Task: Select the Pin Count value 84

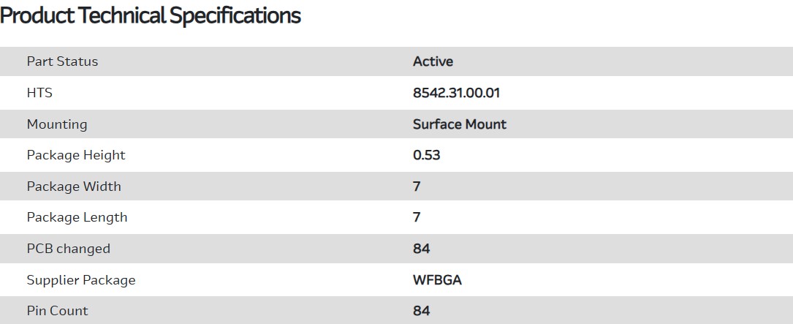Action: (421, 311)
